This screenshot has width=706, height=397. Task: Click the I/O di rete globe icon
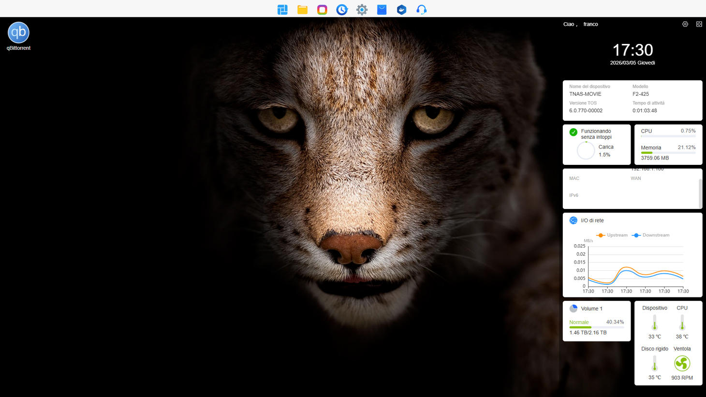pos(574,221)
